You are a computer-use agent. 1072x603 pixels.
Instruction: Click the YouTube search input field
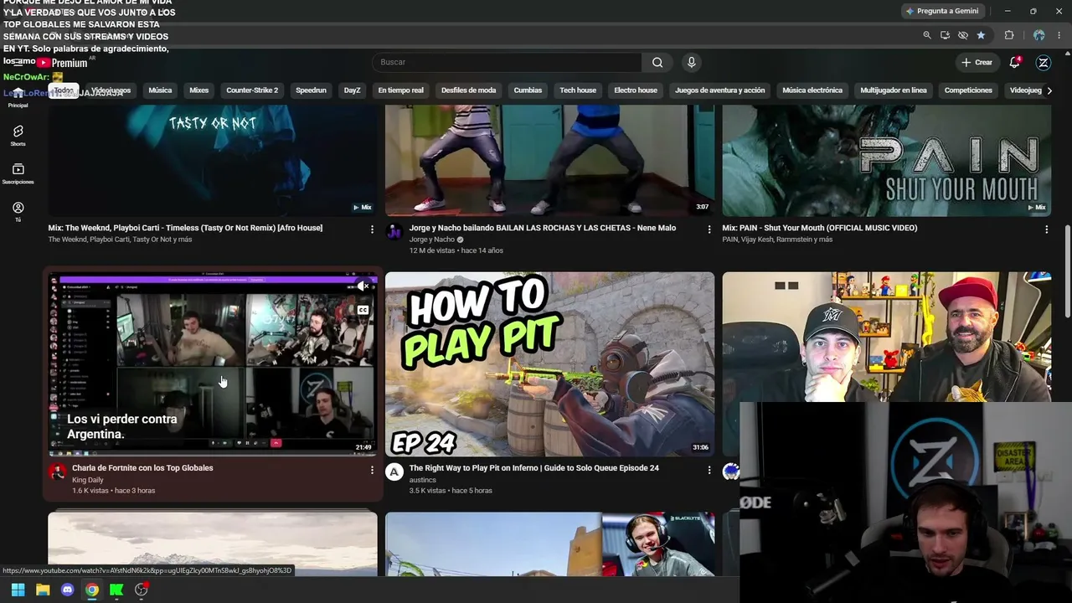tap(507, 63)
